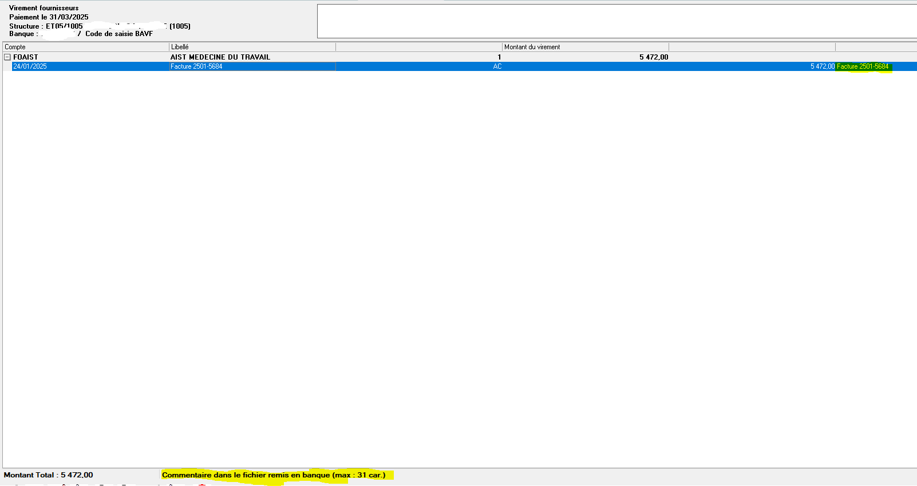The image size is (917, 486).
Task: Click the Paiement le 31/03/2025 text
Action: click(49, 17)
